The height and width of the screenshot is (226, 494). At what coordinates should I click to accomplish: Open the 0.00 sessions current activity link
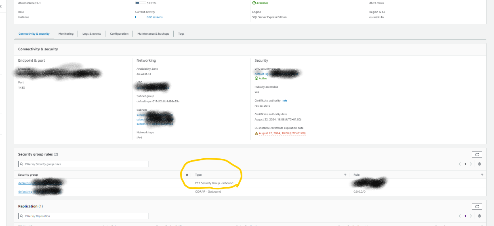(155, 17)
